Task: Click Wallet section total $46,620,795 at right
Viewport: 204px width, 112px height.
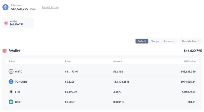Action: (x=193, y=51)
